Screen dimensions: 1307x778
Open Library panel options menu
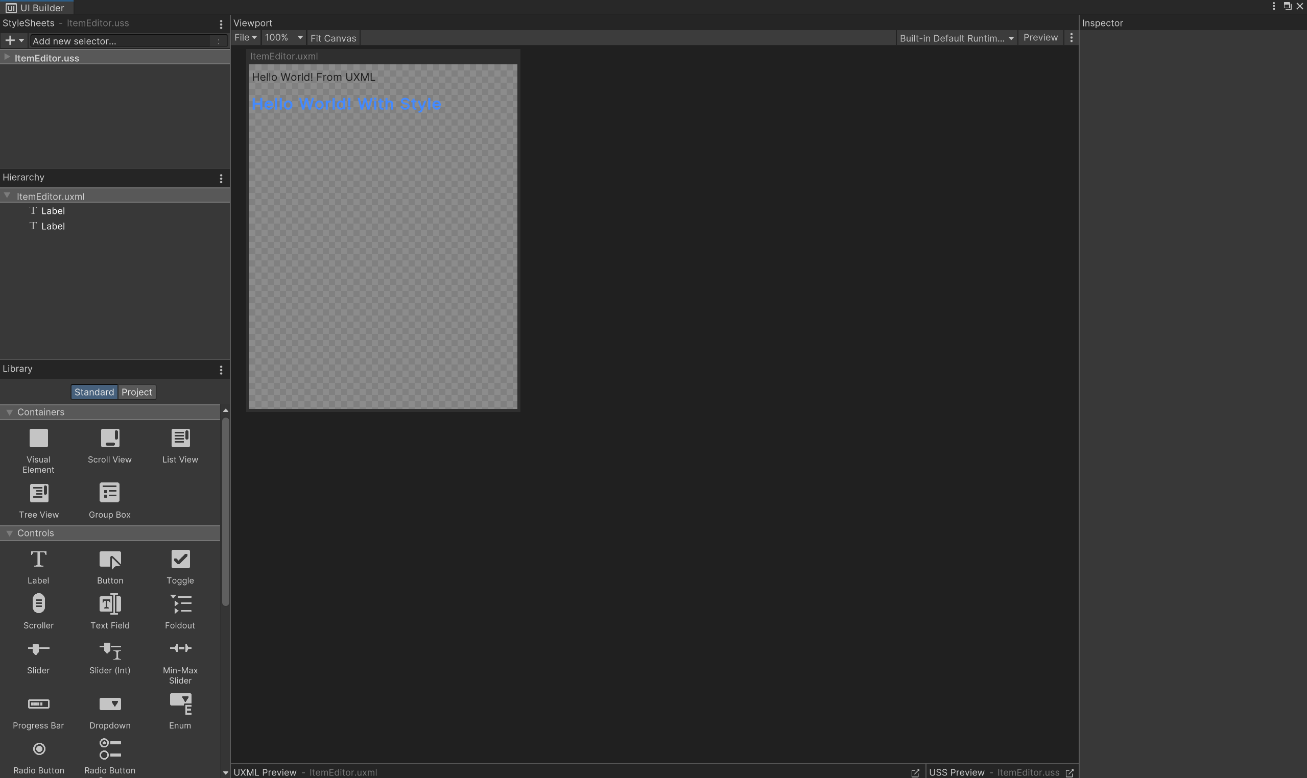(221, 370)
